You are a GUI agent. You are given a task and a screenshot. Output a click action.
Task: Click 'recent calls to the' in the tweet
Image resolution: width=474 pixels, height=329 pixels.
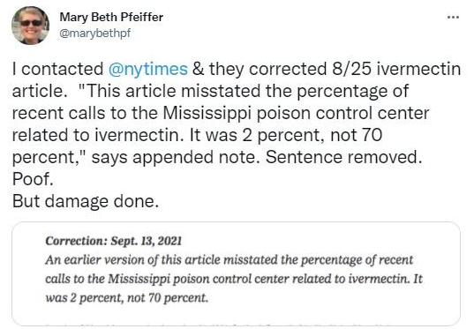click(85, 113)
